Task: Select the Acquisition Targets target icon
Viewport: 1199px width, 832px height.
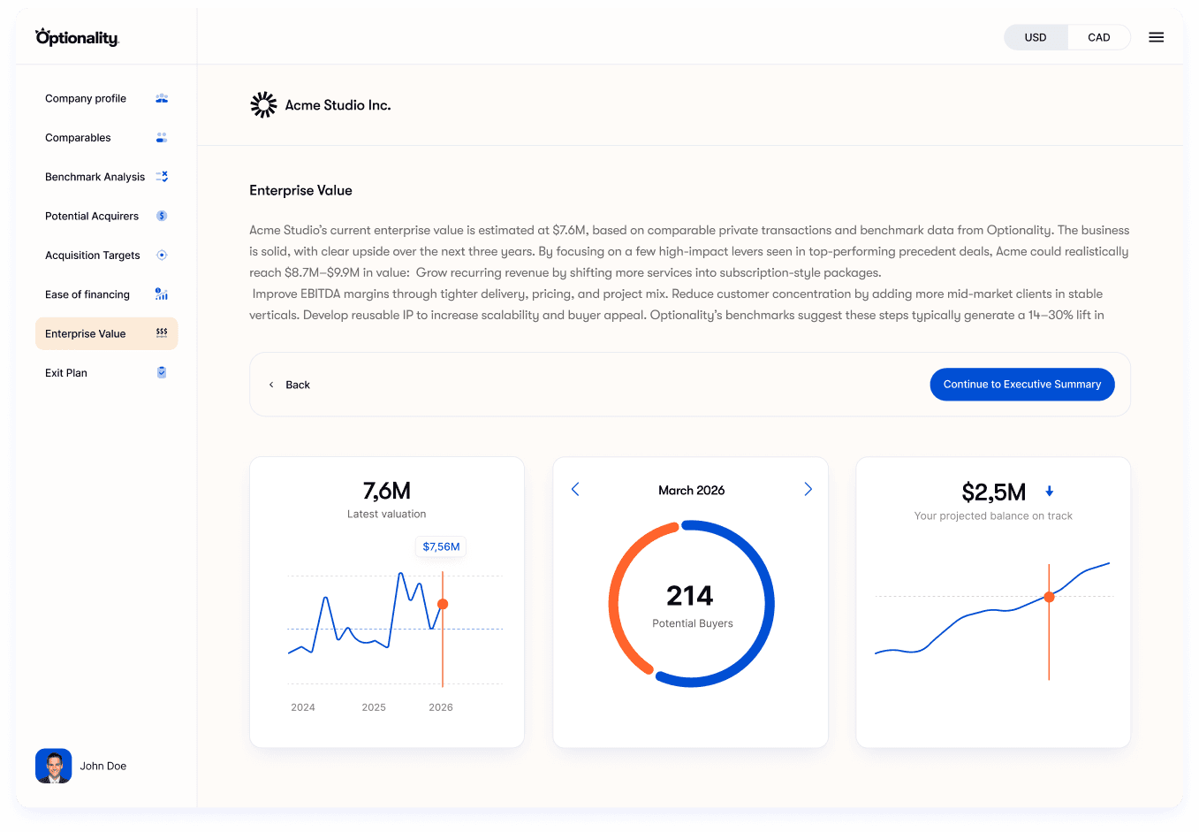Action: [x=162, y=255]
